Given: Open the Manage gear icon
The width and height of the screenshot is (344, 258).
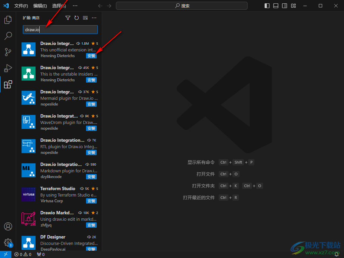Looking at the screenshot, I should click(8, 243).
